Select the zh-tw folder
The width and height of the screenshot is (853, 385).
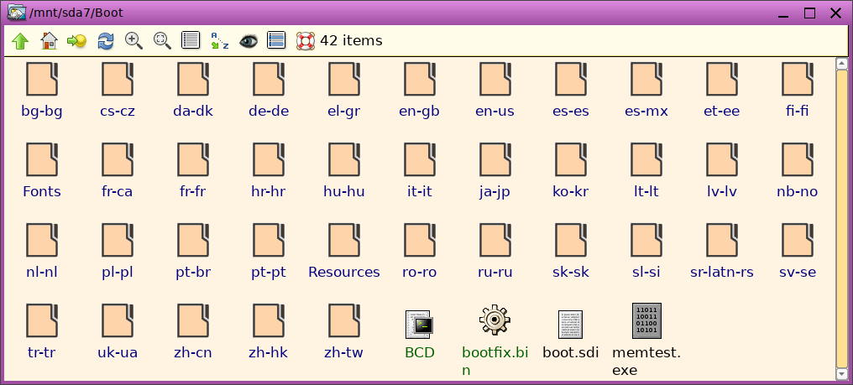coord(344,331)
